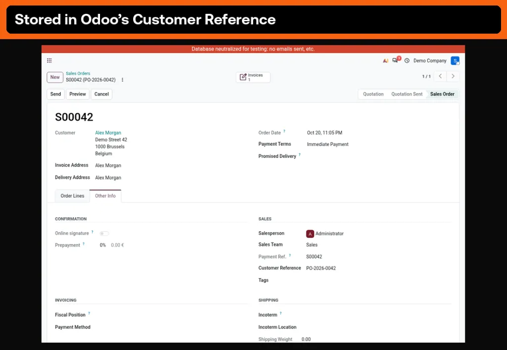Open the Invoices smart button
Viewport: 507px width, 350px height.
click(x=253, y=77)
